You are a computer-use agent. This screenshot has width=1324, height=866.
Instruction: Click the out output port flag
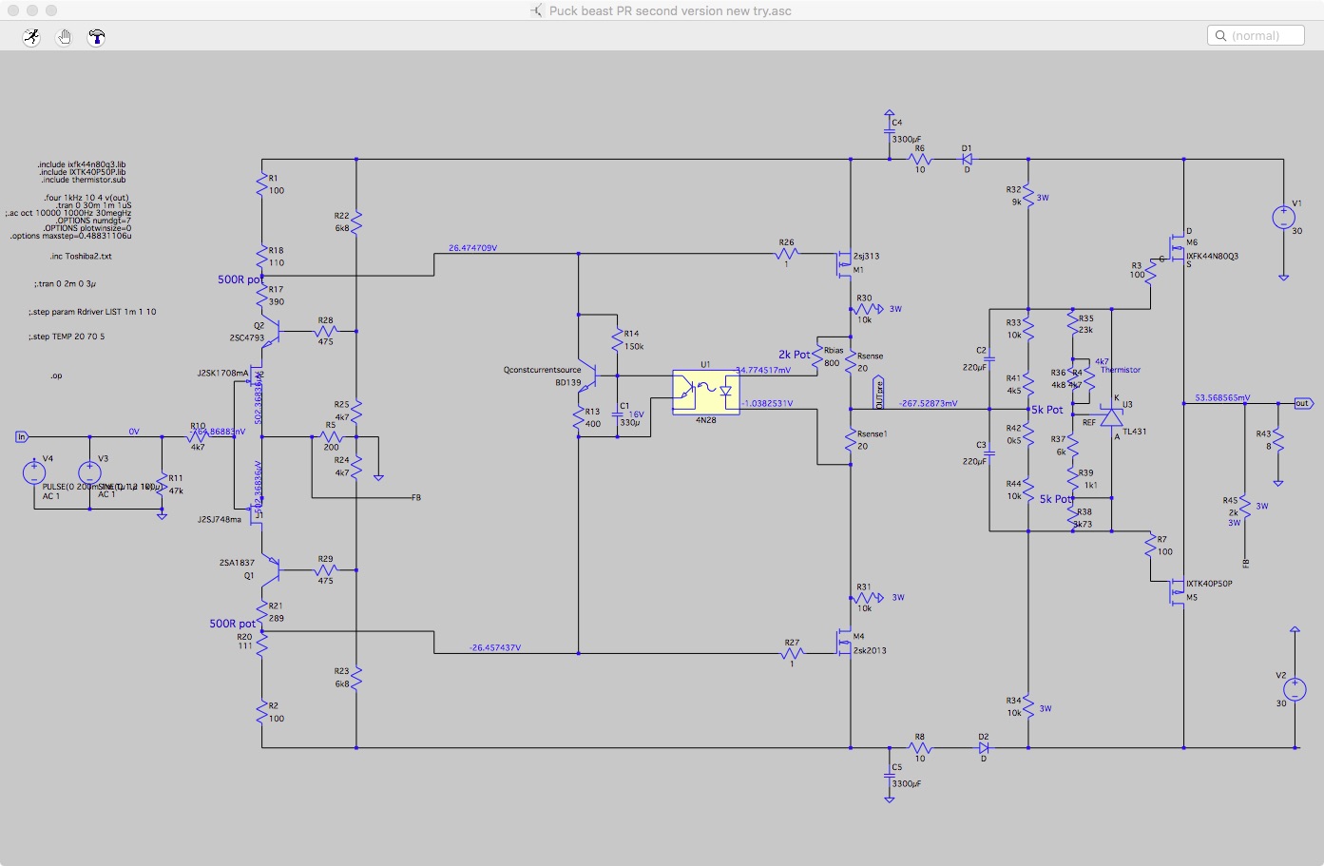pyautogui.click(x=1303, y=403)
